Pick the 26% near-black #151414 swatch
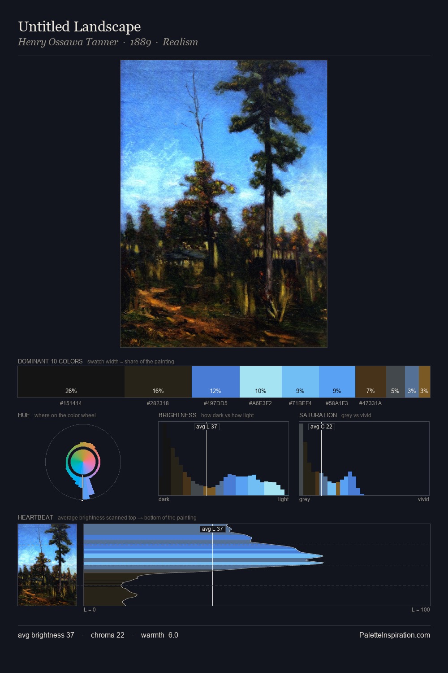 point(71,382)
